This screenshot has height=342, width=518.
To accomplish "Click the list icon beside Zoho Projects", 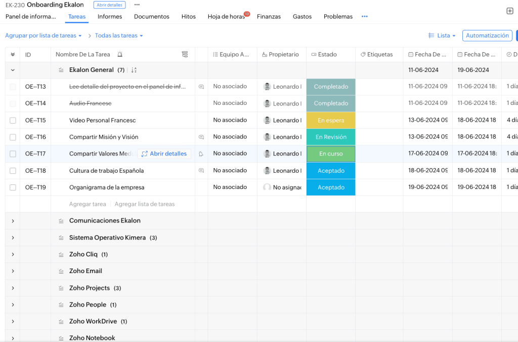I will 61,288.
